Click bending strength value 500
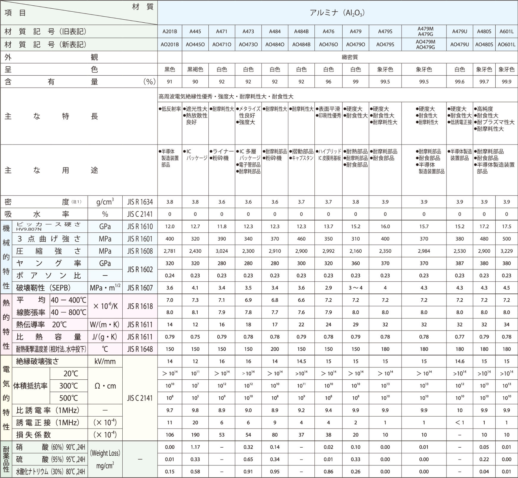Screen dimensions: 518x478 507,239
